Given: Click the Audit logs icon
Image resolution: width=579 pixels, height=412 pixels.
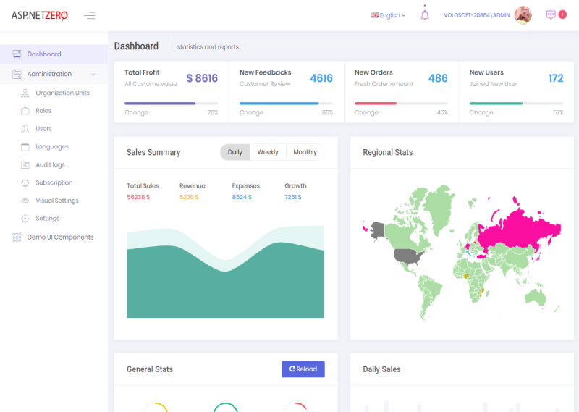Looking at the screenshot, I should [x=25, y=165].
